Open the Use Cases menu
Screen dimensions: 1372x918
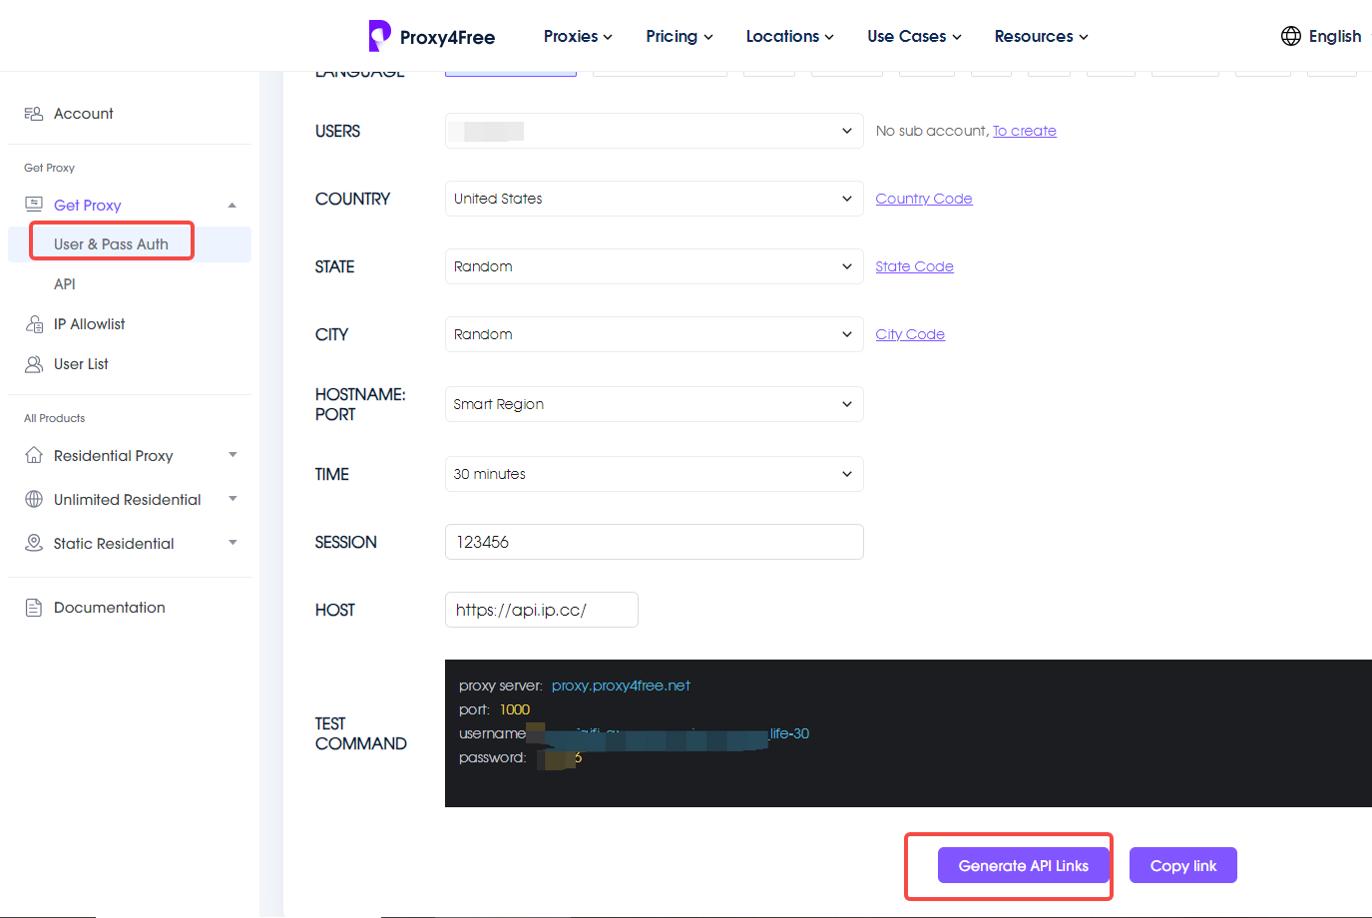(x=914, y=36)
